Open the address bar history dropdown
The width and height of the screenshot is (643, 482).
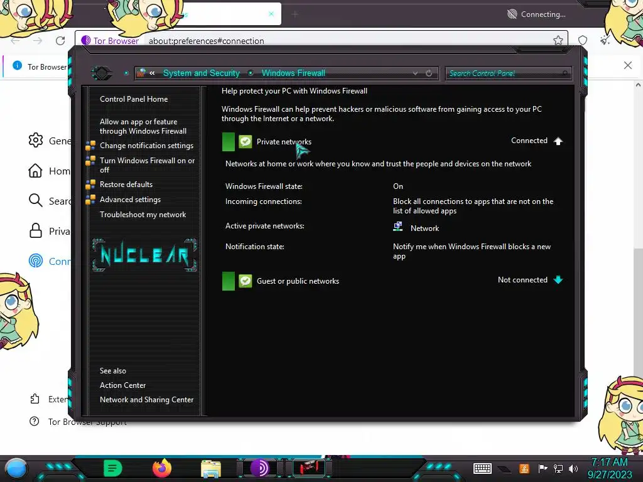(x=416, y=73)
